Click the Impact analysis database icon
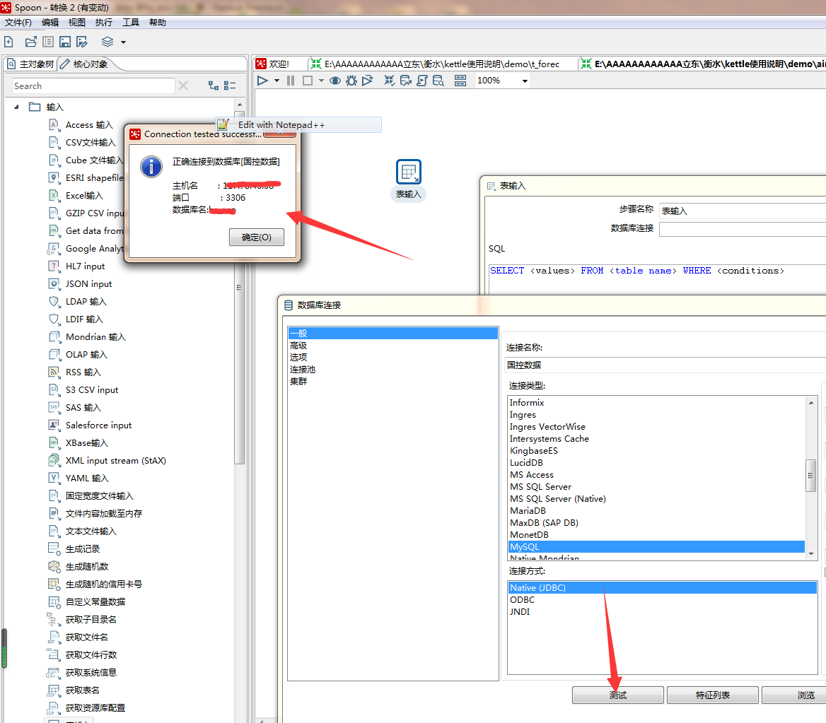 [406, 81]
